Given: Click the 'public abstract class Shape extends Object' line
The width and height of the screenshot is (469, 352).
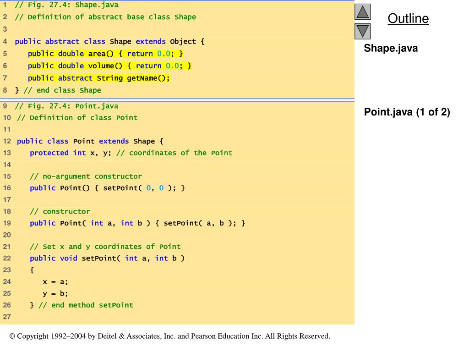Looking at the screenshot, I should click(x=109, y=41).
